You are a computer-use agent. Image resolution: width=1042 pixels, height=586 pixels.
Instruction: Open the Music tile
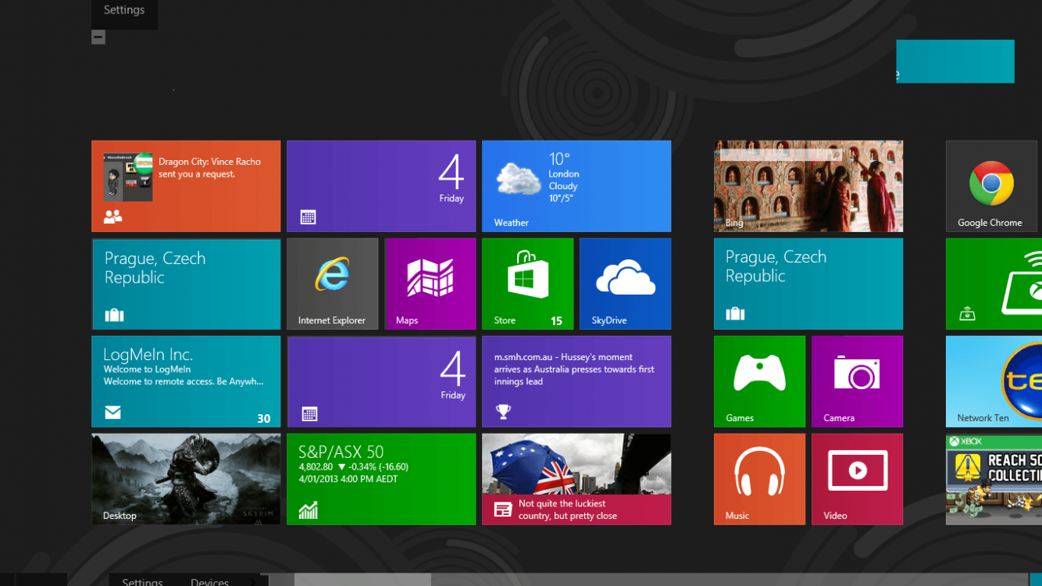click(x=759, y=478)
